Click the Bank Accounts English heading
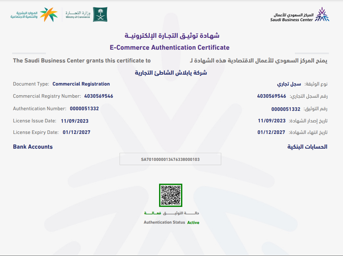Image resolution: width=343 pixels, height=256 pixels. [x=33, y=147]
